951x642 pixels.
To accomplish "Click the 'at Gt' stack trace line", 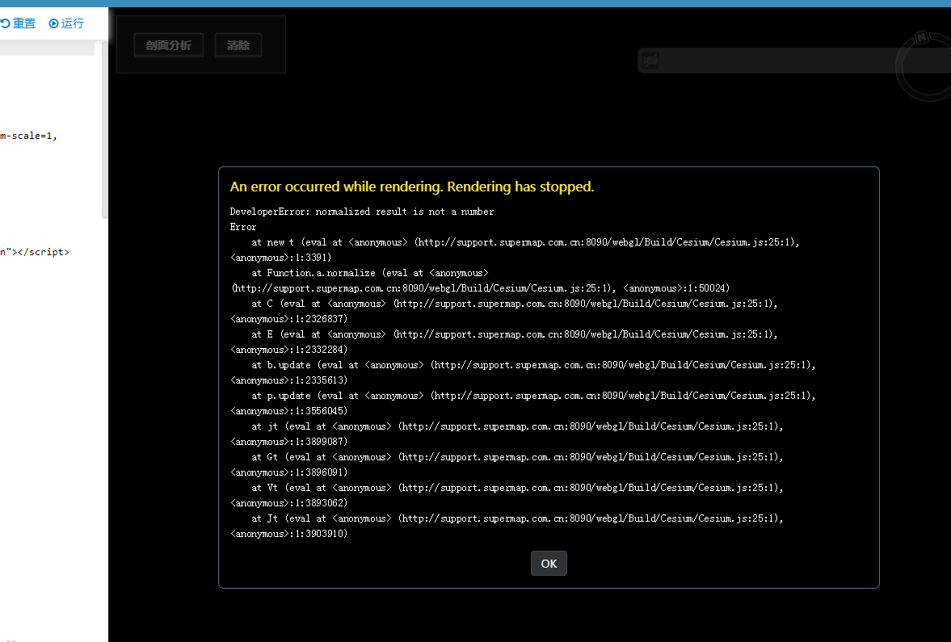I will tap(517, 457).
